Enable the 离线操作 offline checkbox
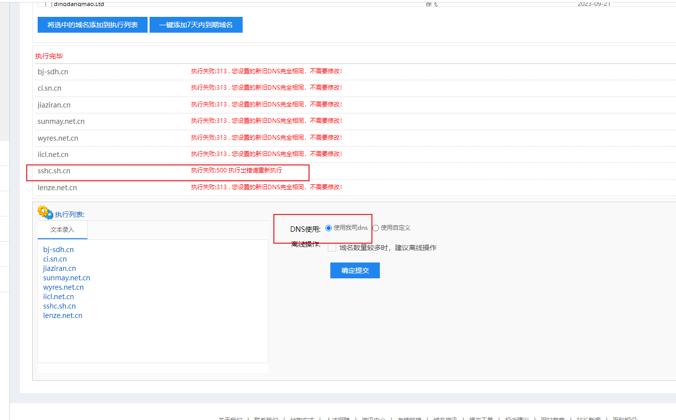 point(332,248)
